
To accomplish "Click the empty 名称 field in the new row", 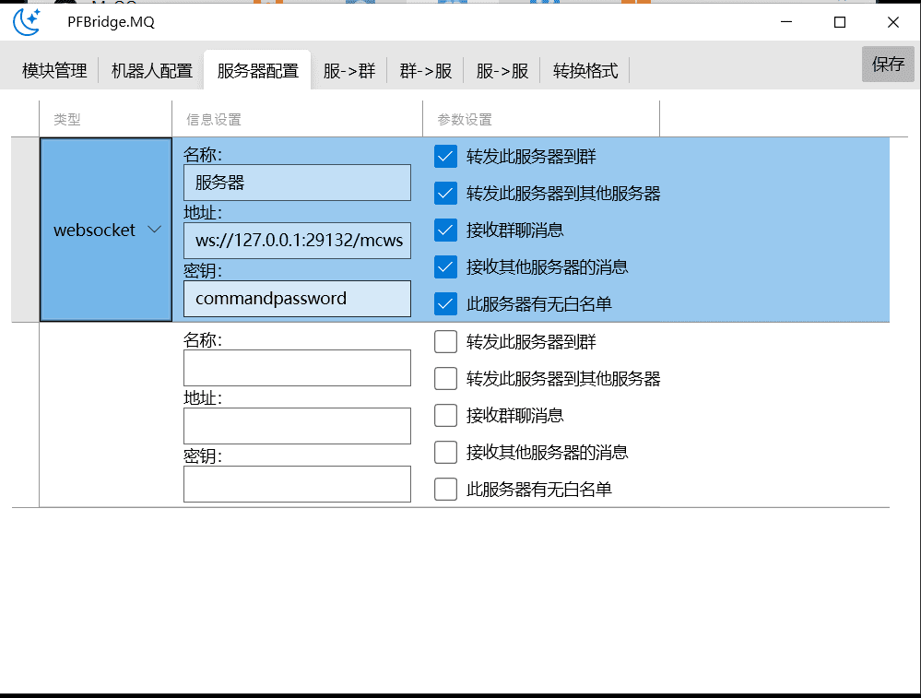I will pyautogui.click(x=297, y=368).
